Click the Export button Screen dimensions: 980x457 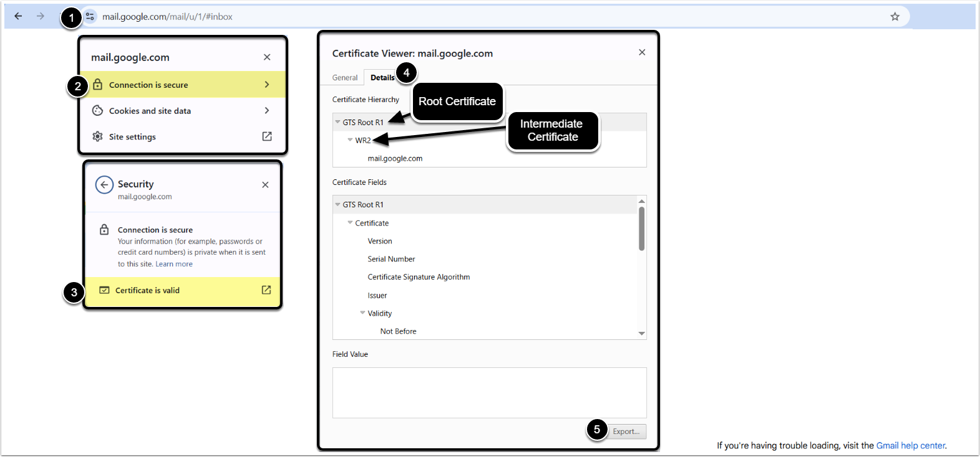click(626, 431)
